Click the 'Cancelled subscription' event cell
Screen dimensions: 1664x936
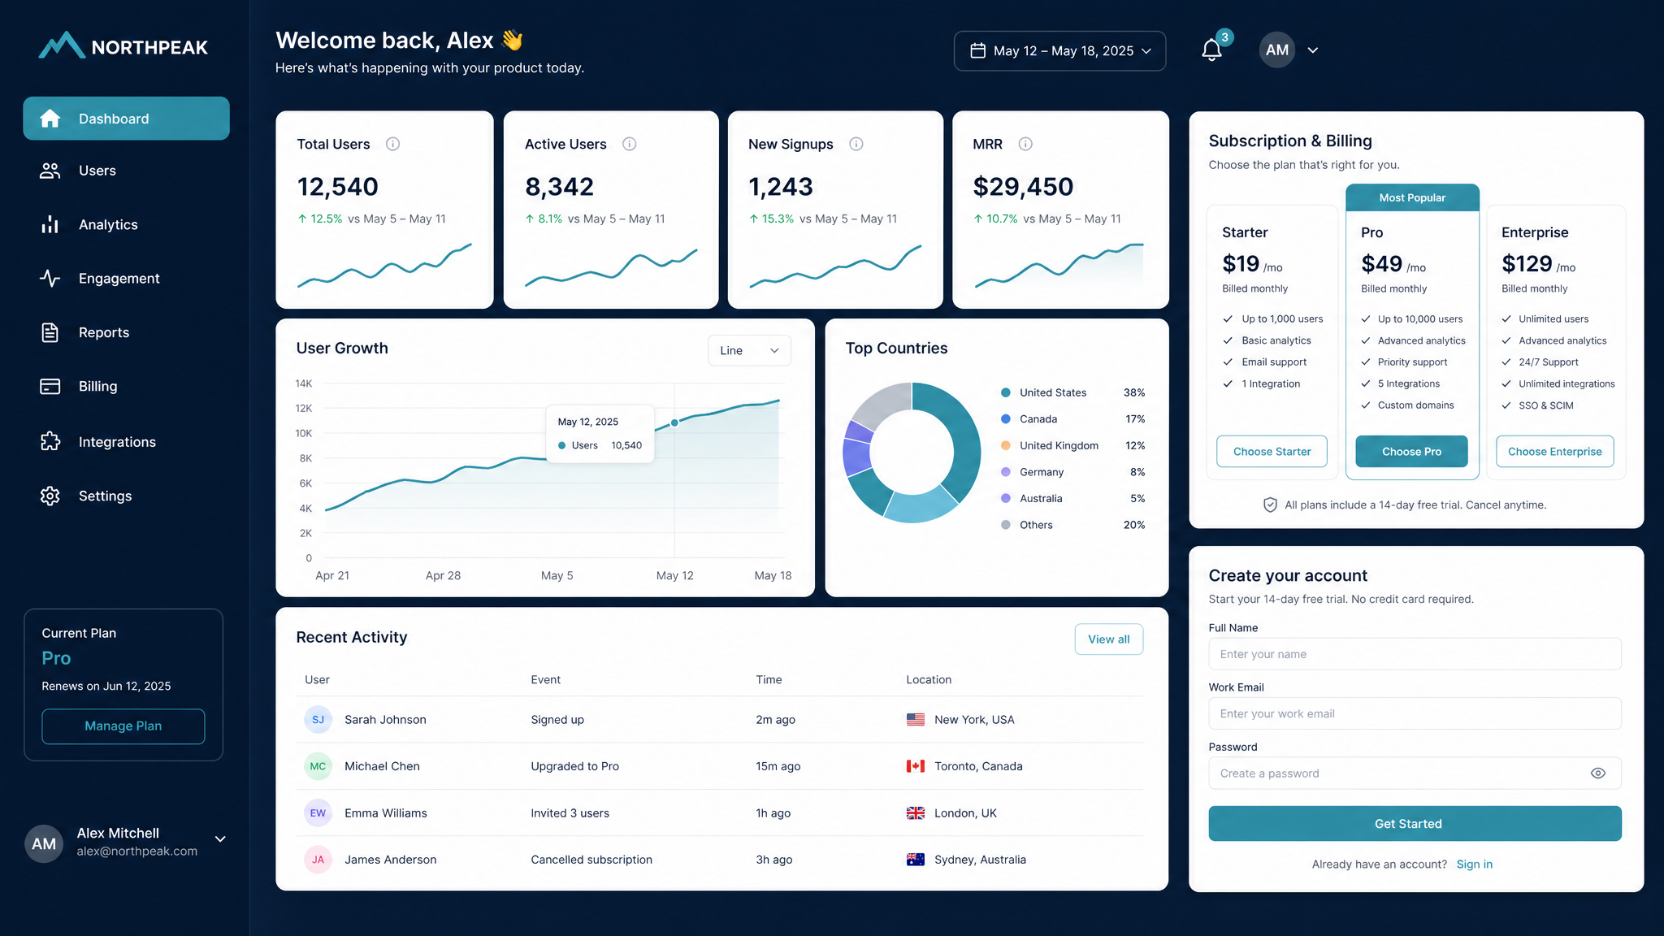591,860
